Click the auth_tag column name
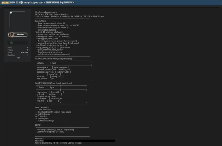Image resolution: width=222 pixels, height=146 pixels. click(x=41, y=76)
